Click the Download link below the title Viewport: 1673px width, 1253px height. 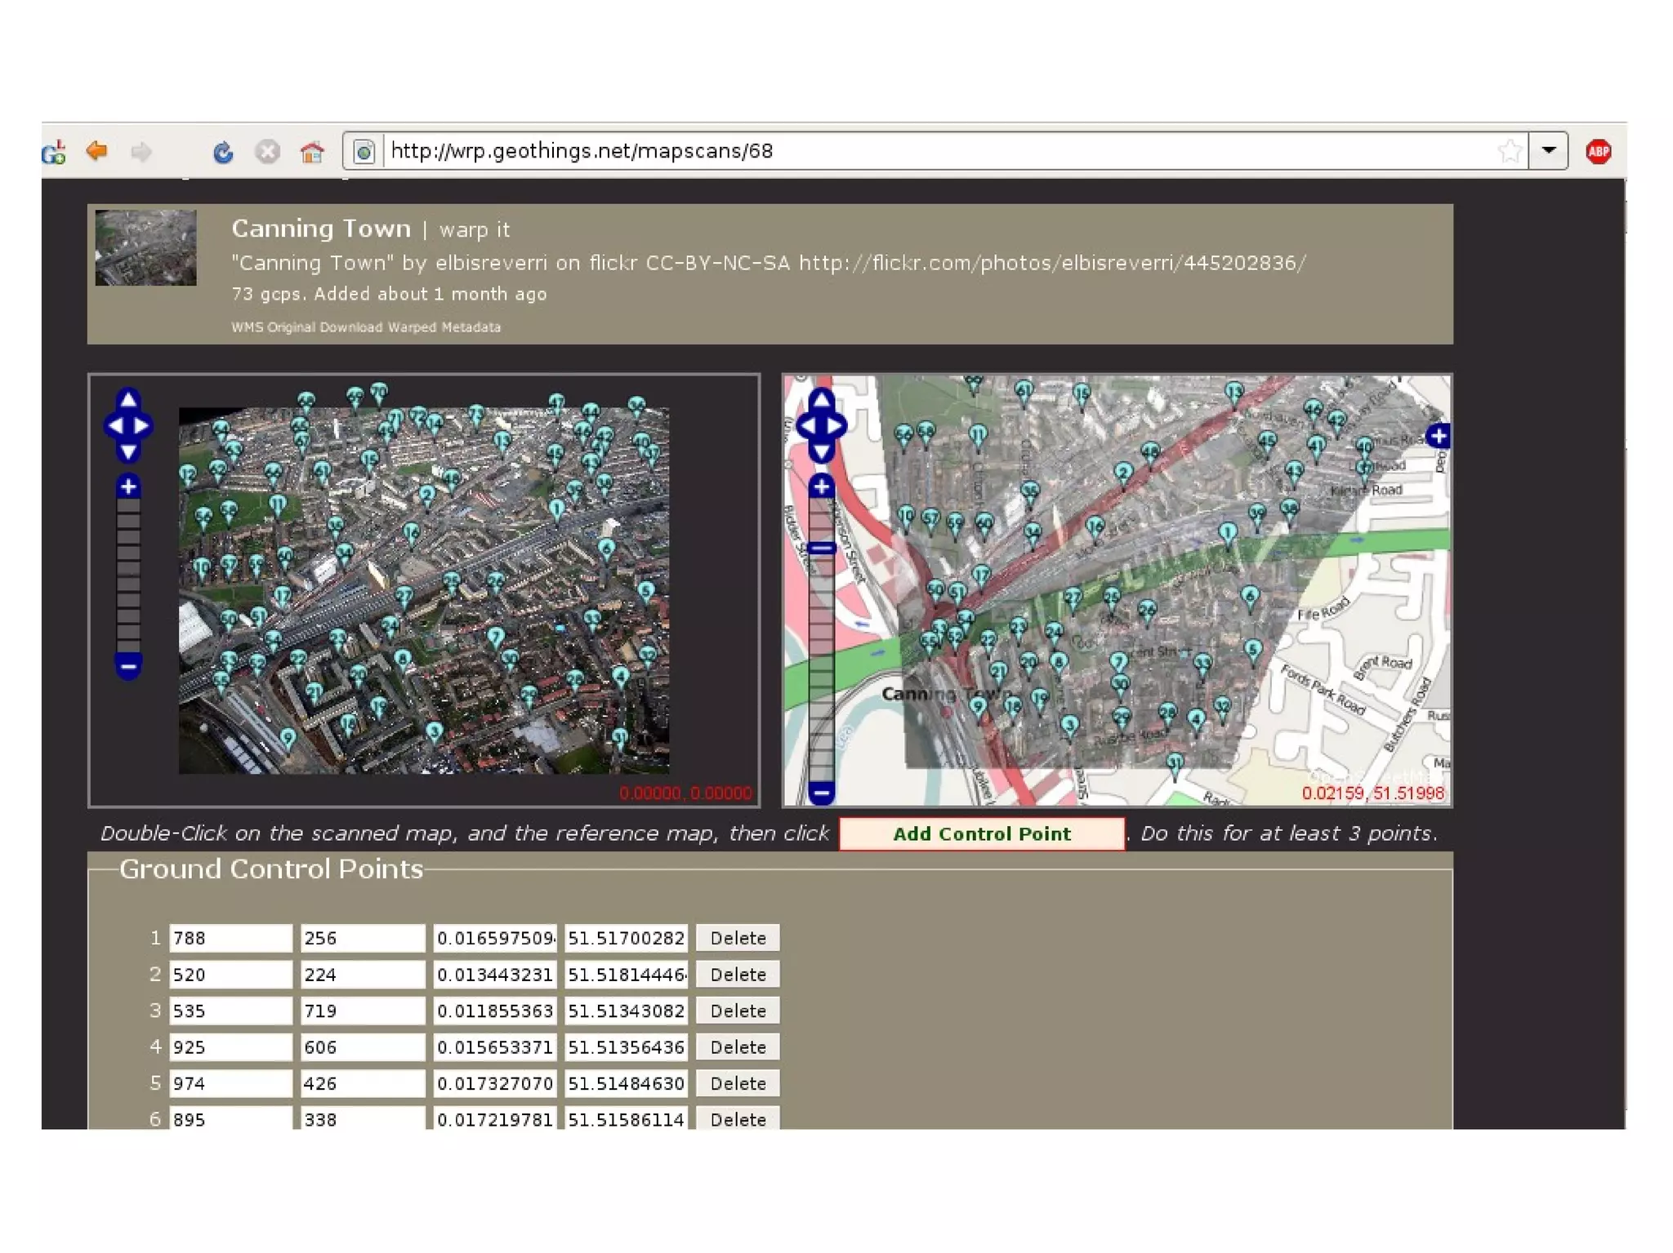click(350, 327)
